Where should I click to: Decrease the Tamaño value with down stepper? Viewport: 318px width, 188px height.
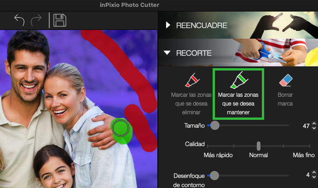[x=314, y=128]
